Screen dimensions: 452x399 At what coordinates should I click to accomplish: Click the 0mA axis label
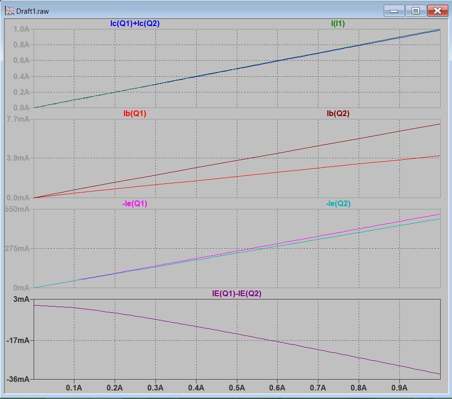[21, 288]
